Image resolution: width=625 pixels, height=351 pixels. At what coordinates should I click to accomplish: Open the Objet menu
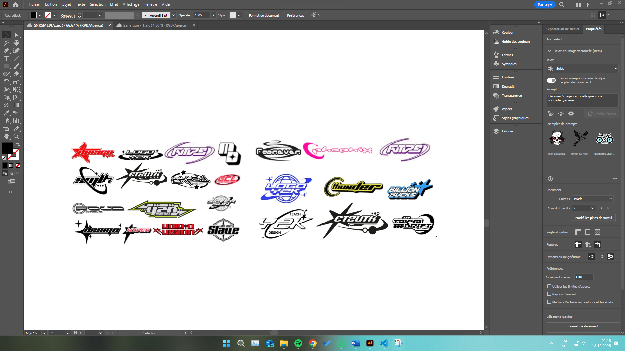(x=66, y=4)
